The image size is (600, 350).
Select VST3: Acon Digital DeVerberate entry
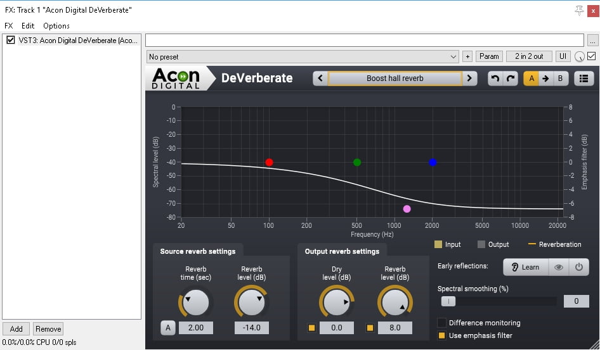(x=78, y=40)
